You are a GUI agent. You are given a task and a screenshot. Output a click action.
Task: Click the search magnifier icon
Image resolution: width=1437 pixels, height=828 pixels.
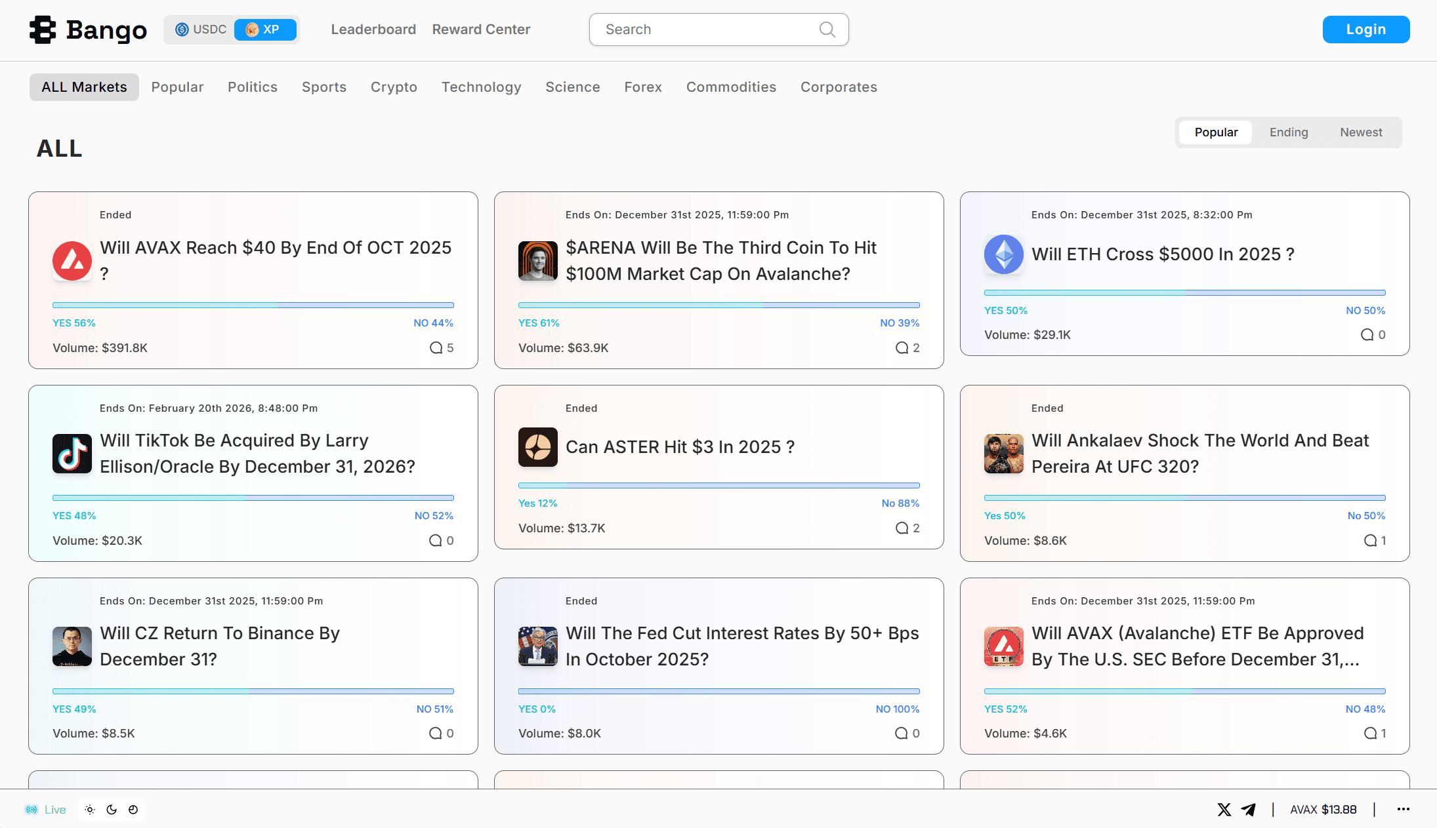827,30
